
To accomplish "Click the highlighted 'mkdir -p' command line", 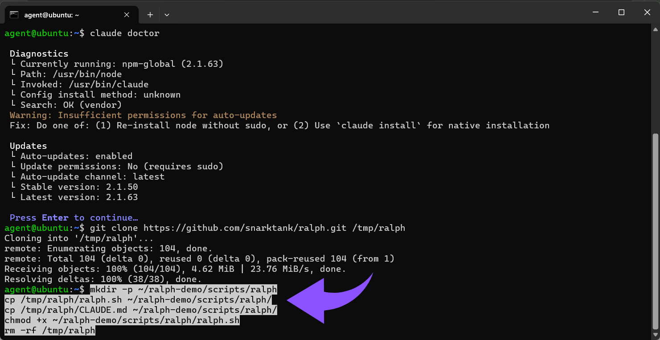I will coord(183,290).
